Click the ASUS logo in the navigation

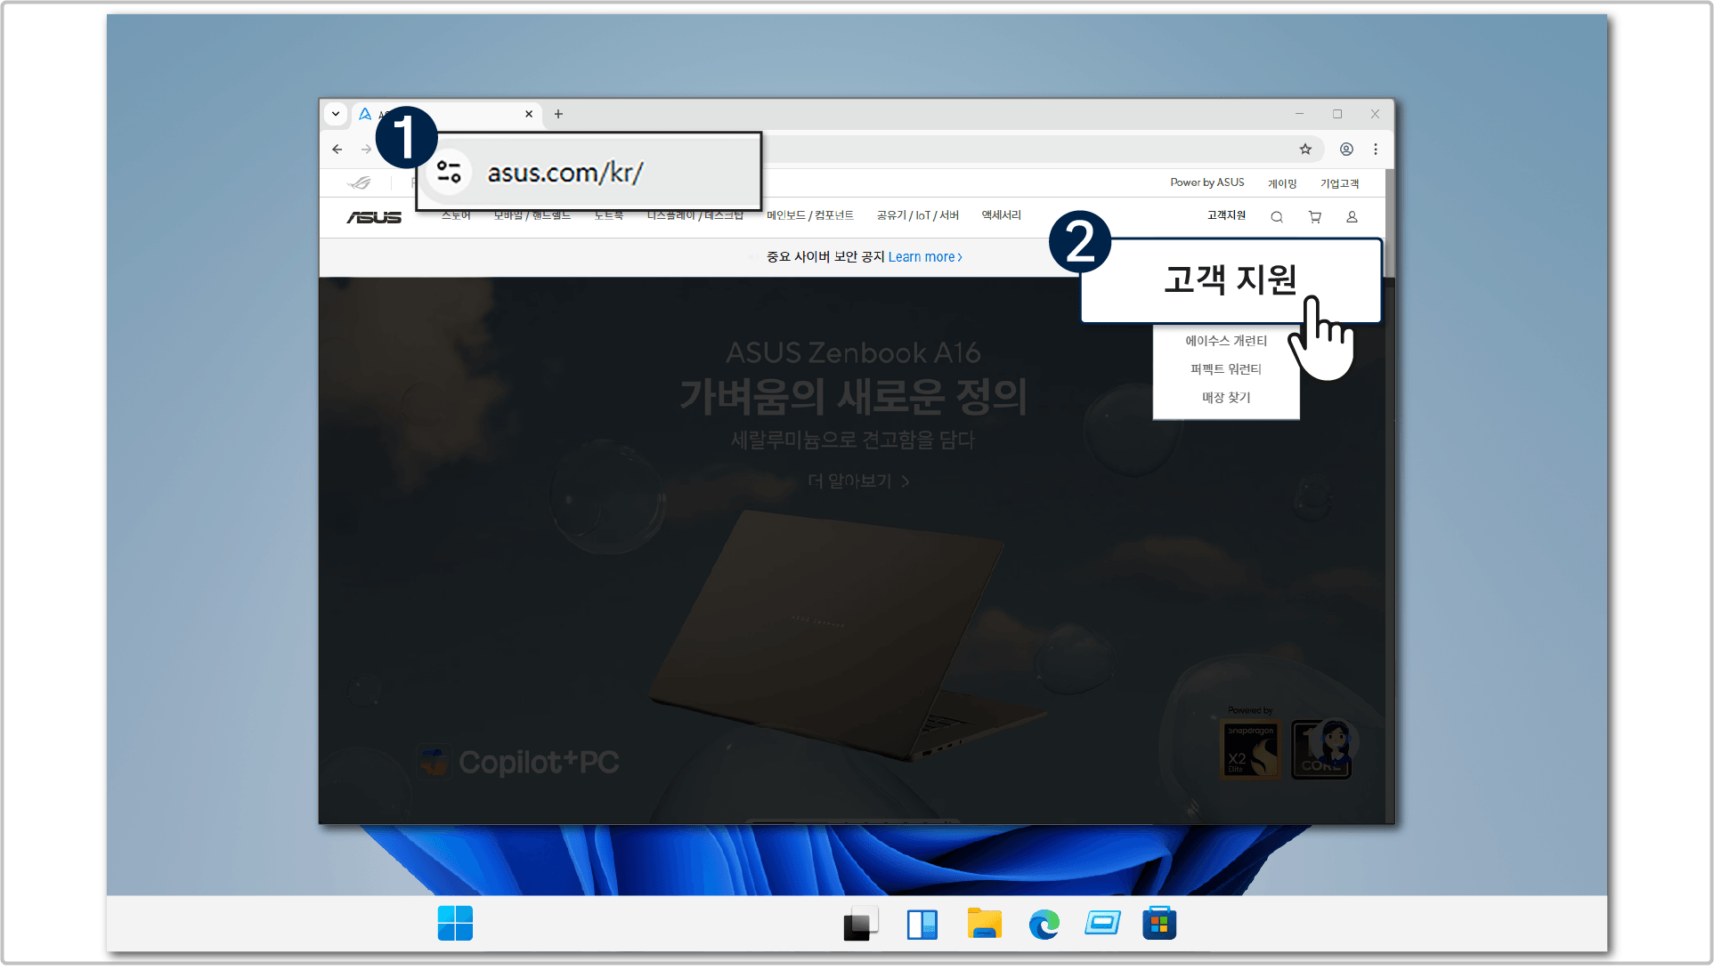[374, 217]
